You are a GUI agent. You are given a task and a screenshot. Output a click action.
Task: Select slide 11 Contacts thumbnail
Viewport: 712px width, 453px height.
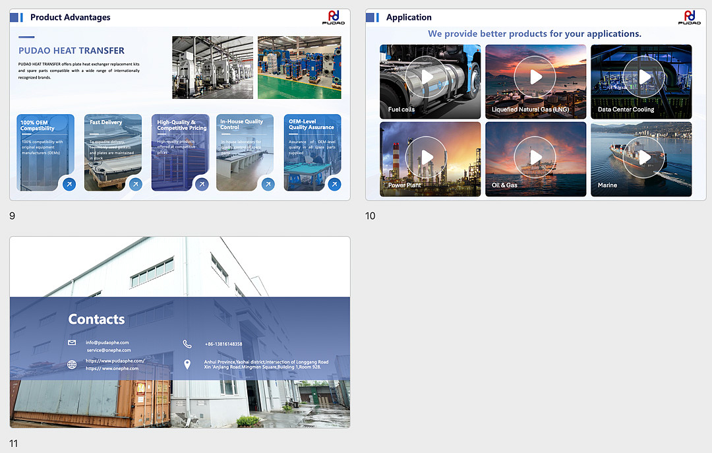[x=180, y=332]
